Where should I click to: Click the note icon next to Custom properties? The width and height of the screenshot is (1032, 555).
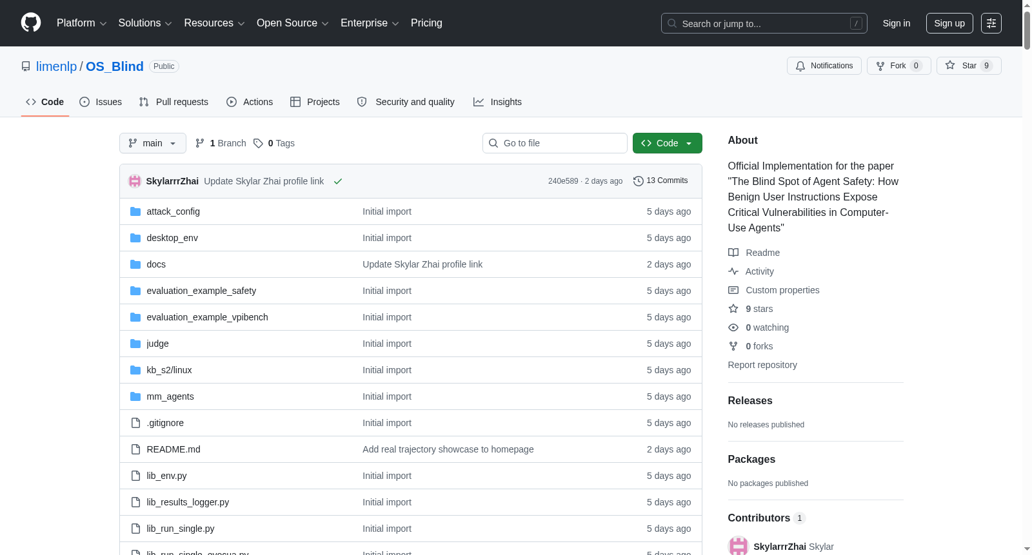pos(733,290)
